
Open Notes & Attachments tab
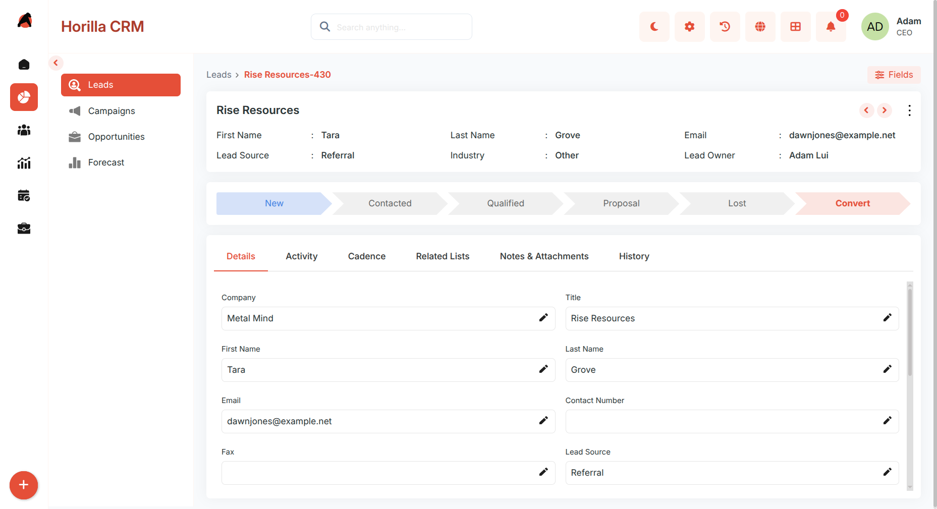[544, 256]
